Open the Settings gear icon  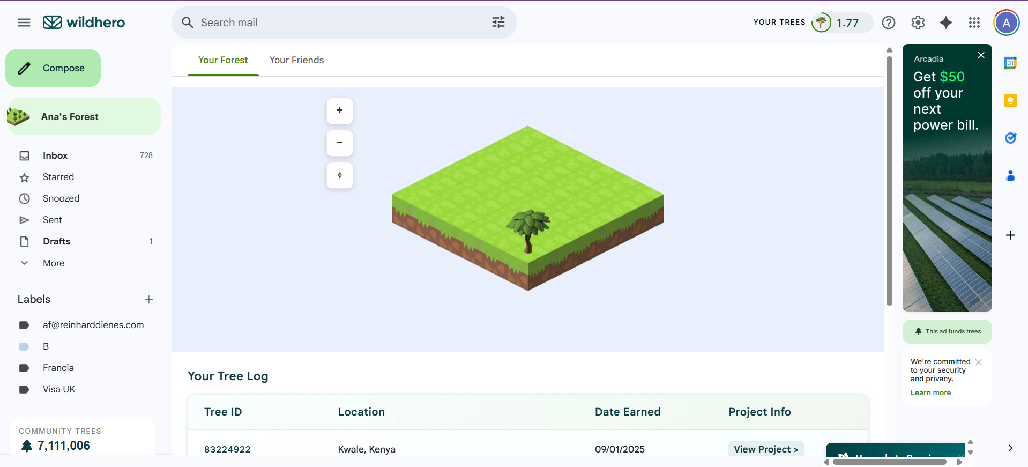(x=918, y=23)
